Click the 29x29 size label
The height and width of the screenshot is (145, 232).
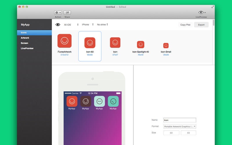coord(166,55)
